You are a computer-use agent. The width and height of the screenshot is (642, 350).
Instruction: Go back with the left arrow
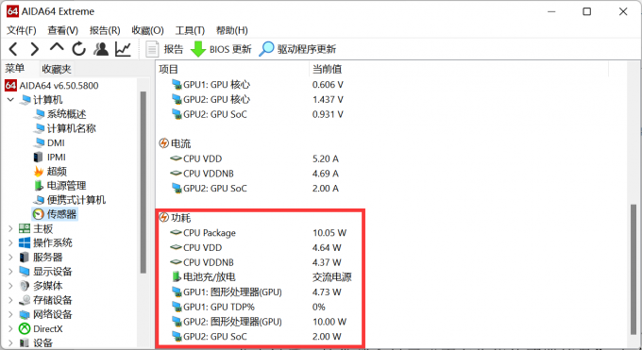tap(13, 49)
